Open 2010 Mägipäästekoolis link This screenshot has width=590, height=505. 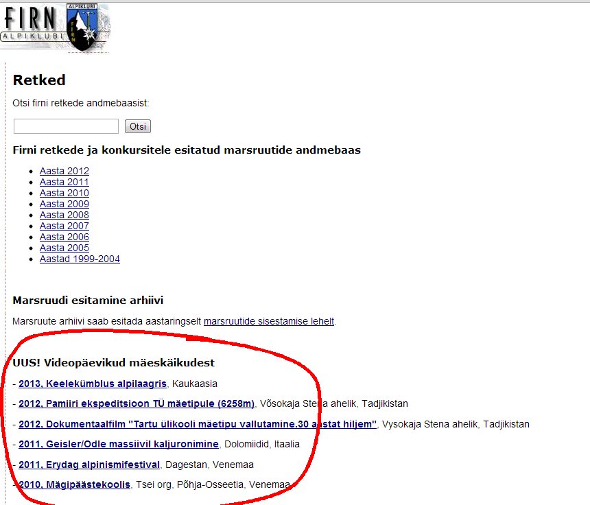(75, 484)
